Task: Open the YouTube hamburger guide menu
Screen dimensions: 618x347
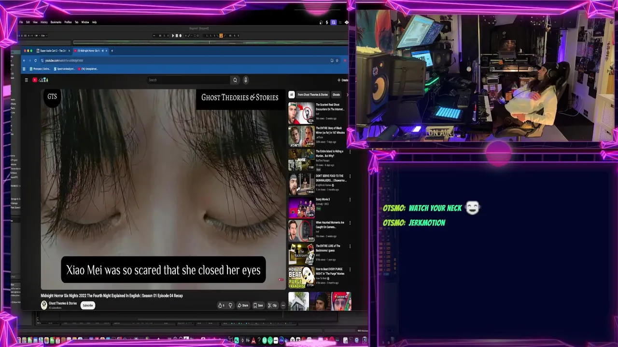Action: pyautogui.click(x=26, y=80)
